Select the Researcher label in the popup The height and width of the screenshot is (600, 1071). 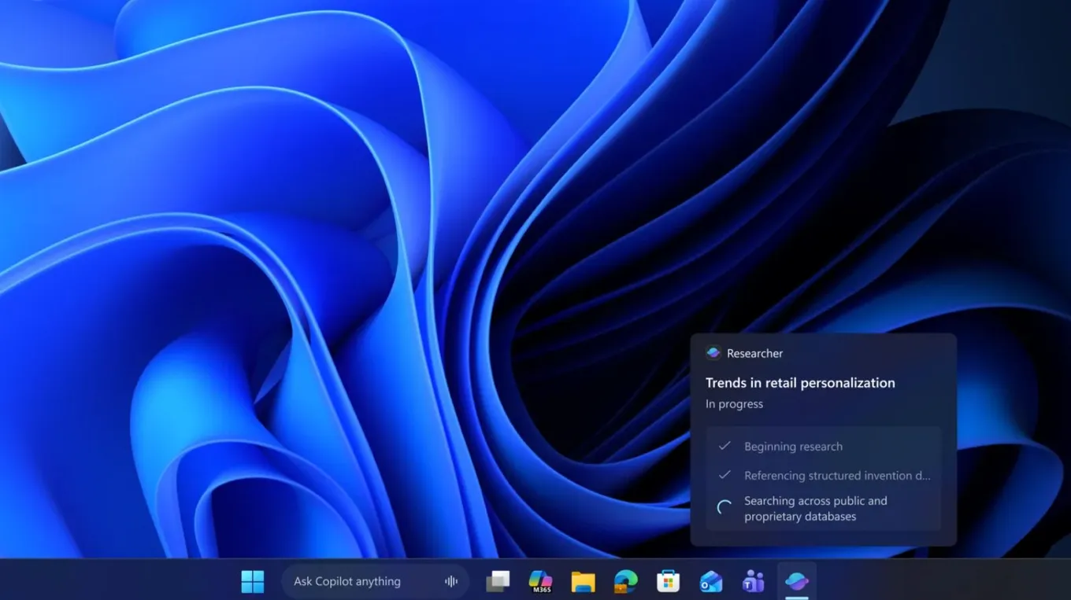(754, 353)
